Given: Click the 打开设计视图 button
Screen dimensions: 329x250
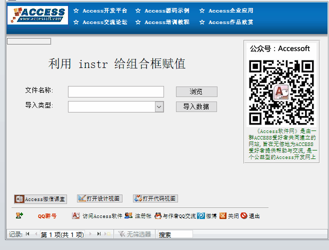Looking at the screenshot, I should (x=99, y=198).
